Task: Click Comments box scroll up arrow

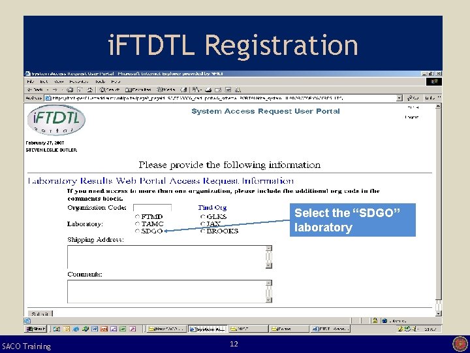Action: coord(269,283)
